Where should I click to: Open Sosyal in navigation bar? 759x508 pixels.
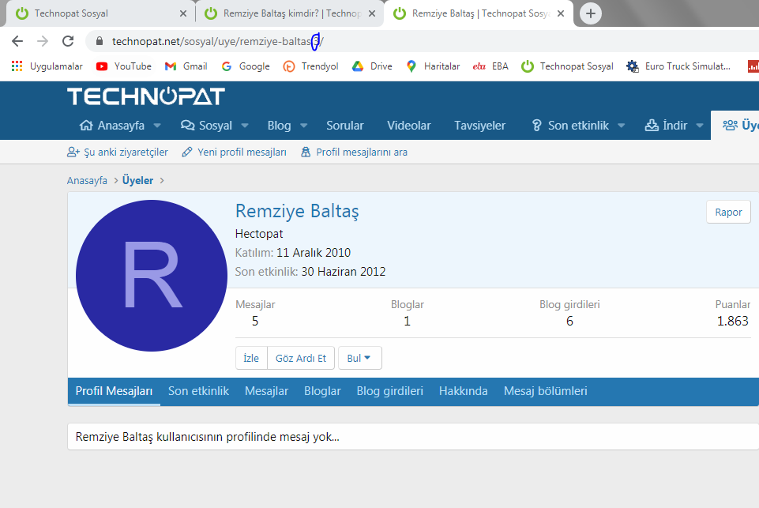click(207, 126)
